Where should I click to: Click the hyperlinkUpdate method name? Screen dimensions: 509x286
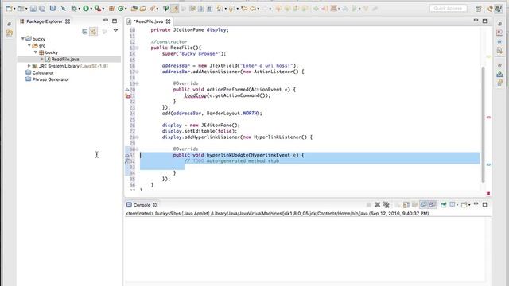tap(227, 155)
